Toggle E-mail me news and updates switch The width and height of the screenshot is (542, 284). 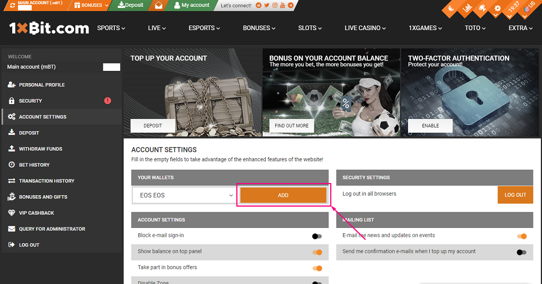point(521,236)
